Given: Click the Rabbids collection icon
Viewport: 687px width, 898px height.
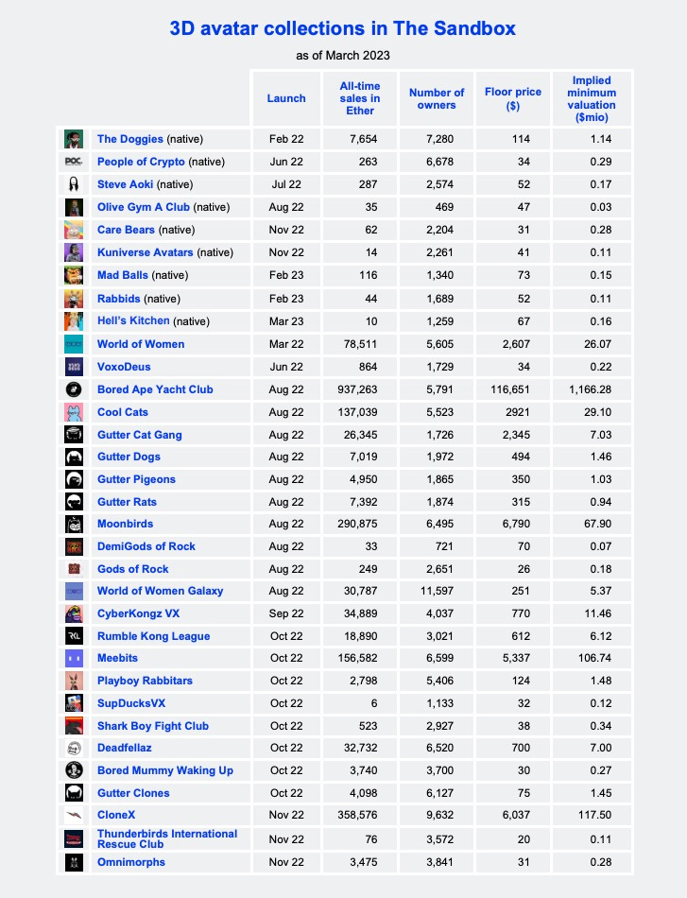Looking at the screenshot, I should pyautogui.click(x=74, y=299).
